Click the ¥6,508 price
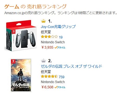Viewport: 130px width, 94px height. [47, 87]
